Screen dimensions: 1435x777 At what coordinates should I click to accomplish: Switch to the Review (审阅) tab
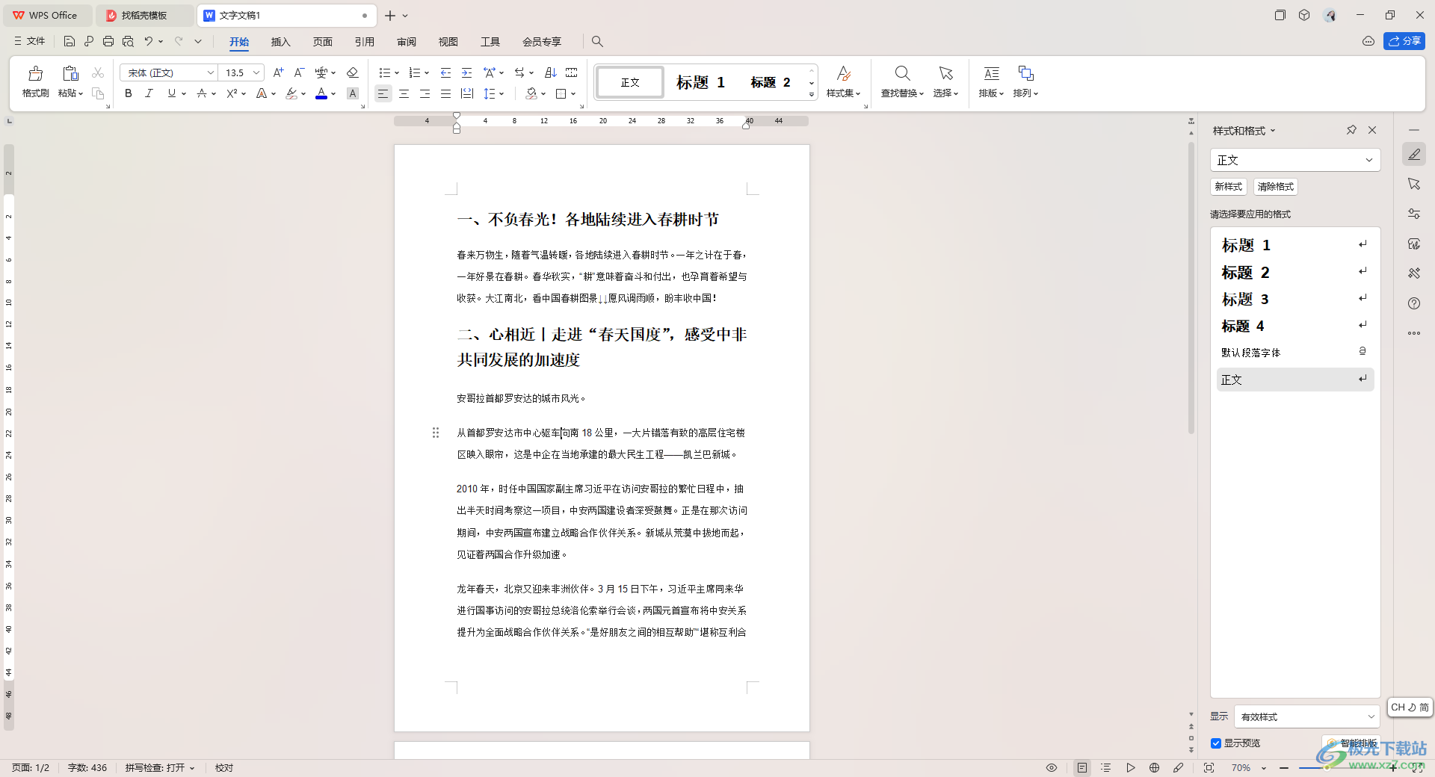(x=406, y=41)
